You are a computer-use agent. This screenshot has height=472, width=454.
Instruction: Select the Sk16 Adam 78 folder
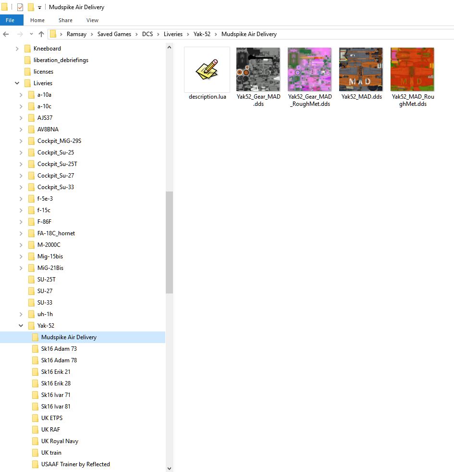point(59,360)
